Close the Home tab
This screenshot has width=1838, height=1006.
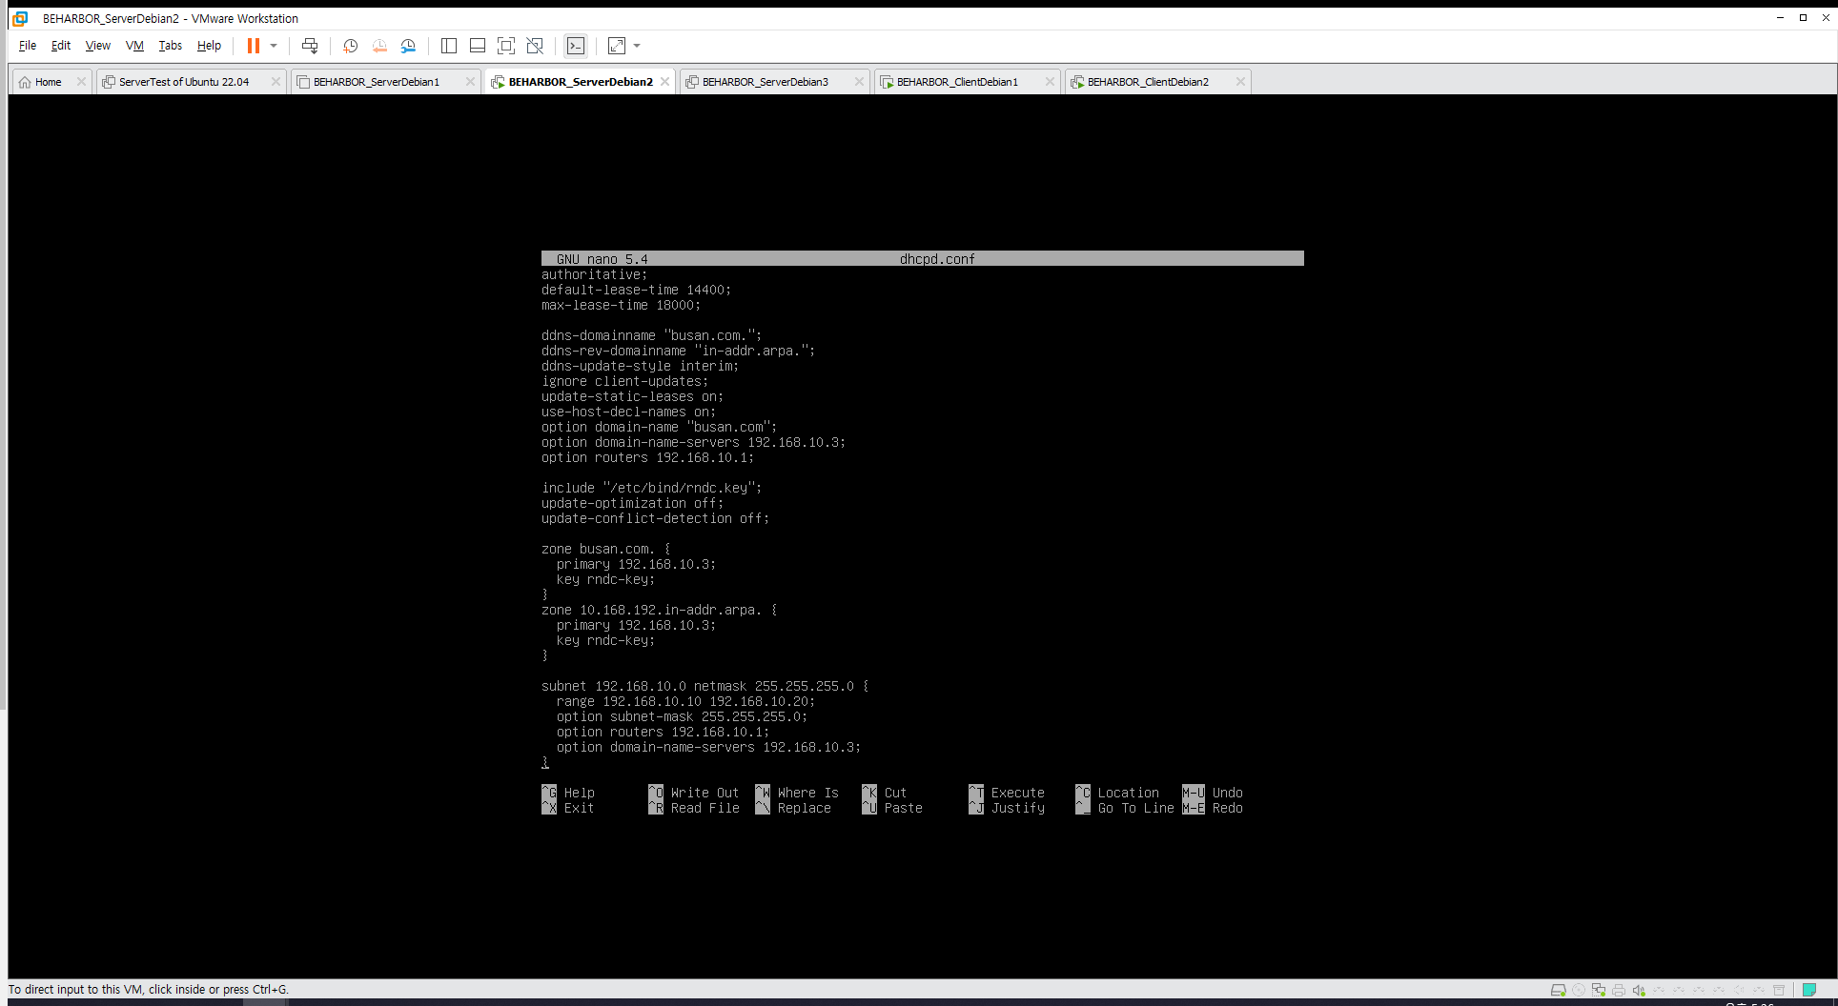pyautogui.click(x=81, y=82)
